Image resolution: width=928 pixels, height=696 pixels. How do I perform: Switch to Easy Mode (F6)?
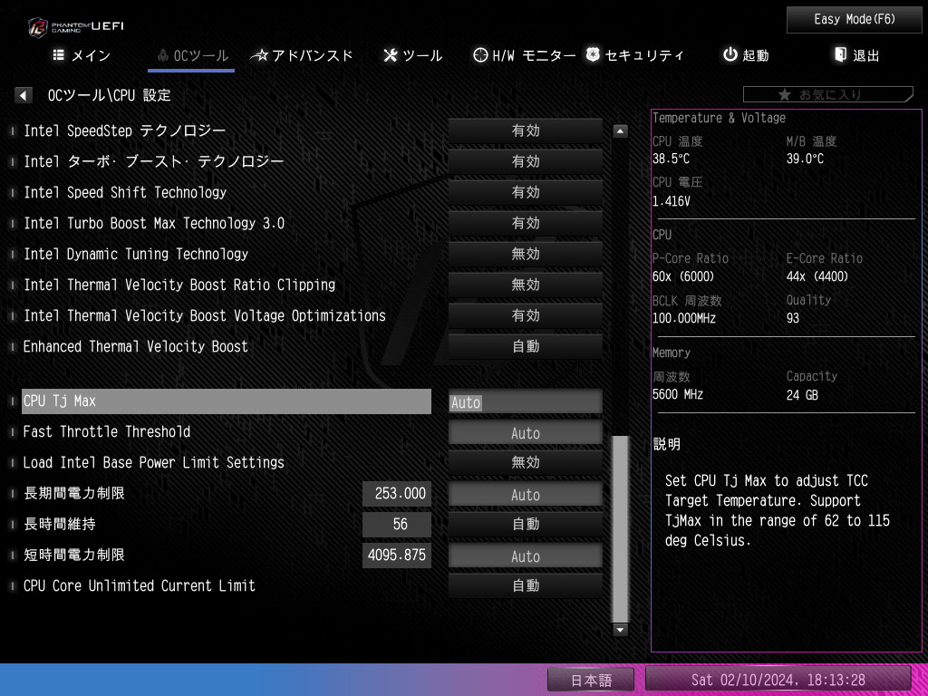click(854, 20)
